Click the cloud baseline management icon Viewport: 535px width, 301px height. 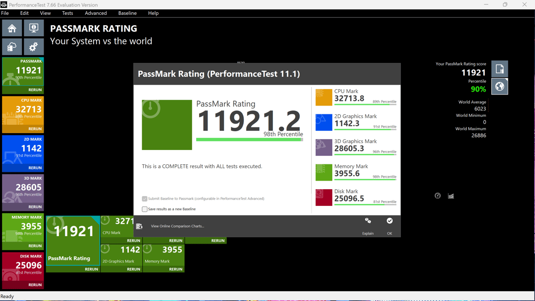12,47
